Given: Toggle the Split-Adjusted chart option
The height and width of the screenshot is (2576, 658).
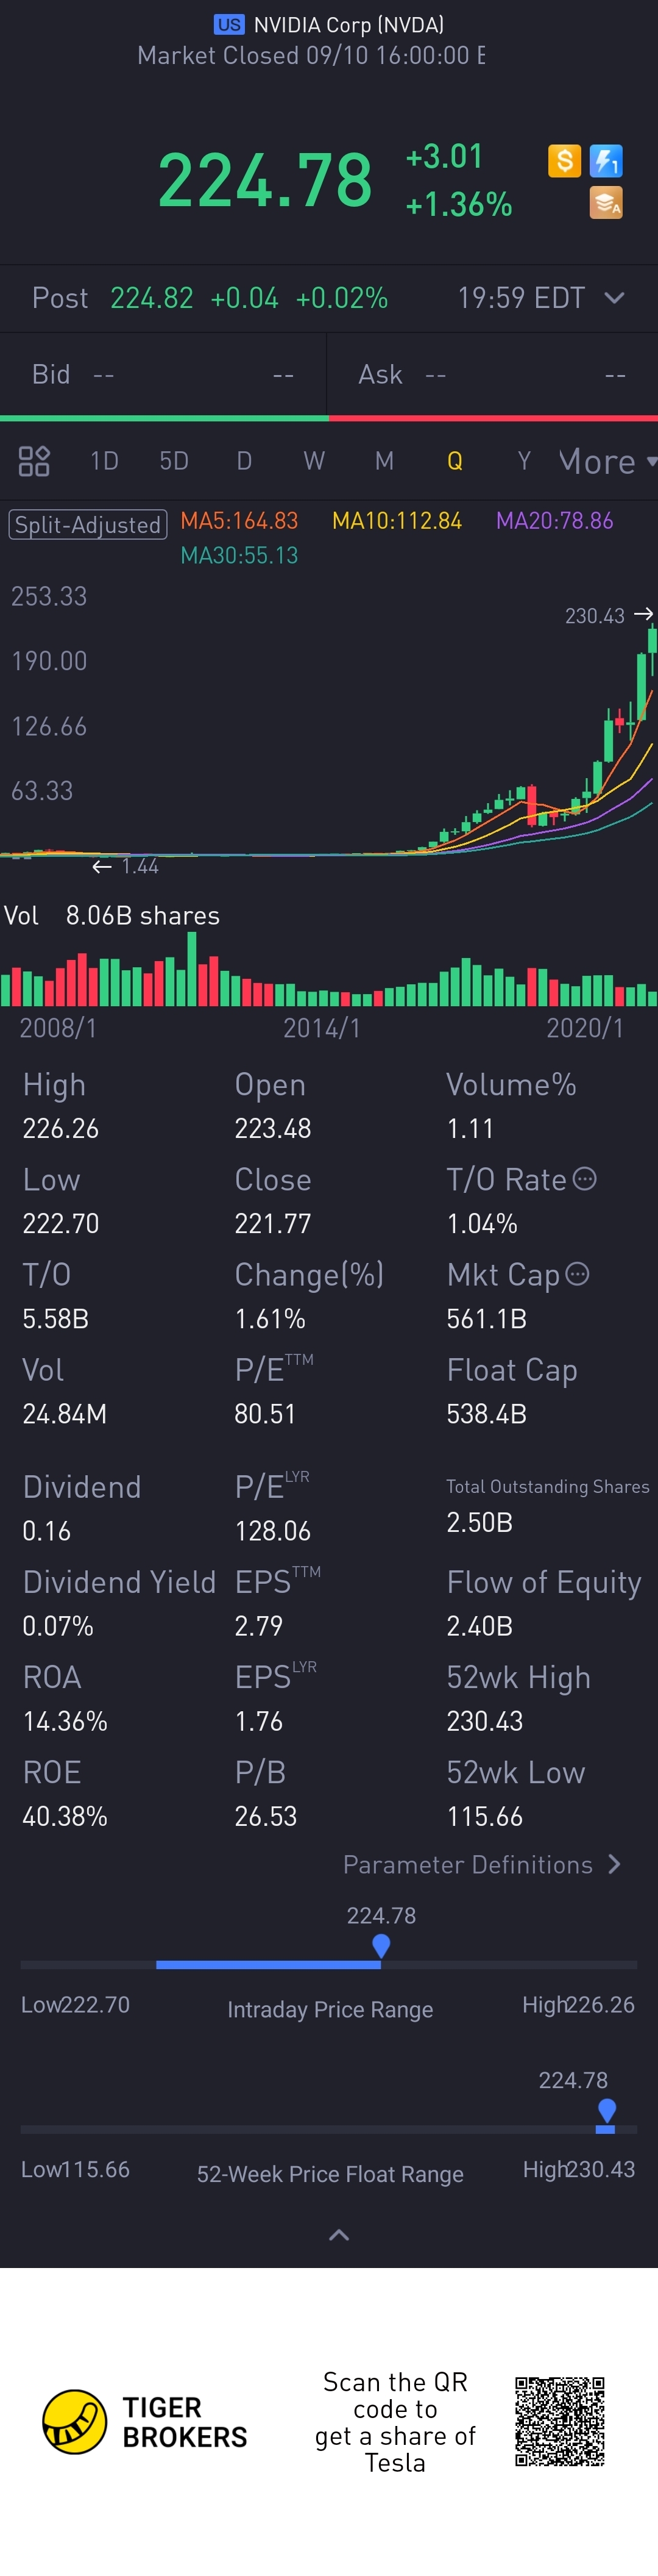Looking at the screenshot, I should click(x=88, y=525).
